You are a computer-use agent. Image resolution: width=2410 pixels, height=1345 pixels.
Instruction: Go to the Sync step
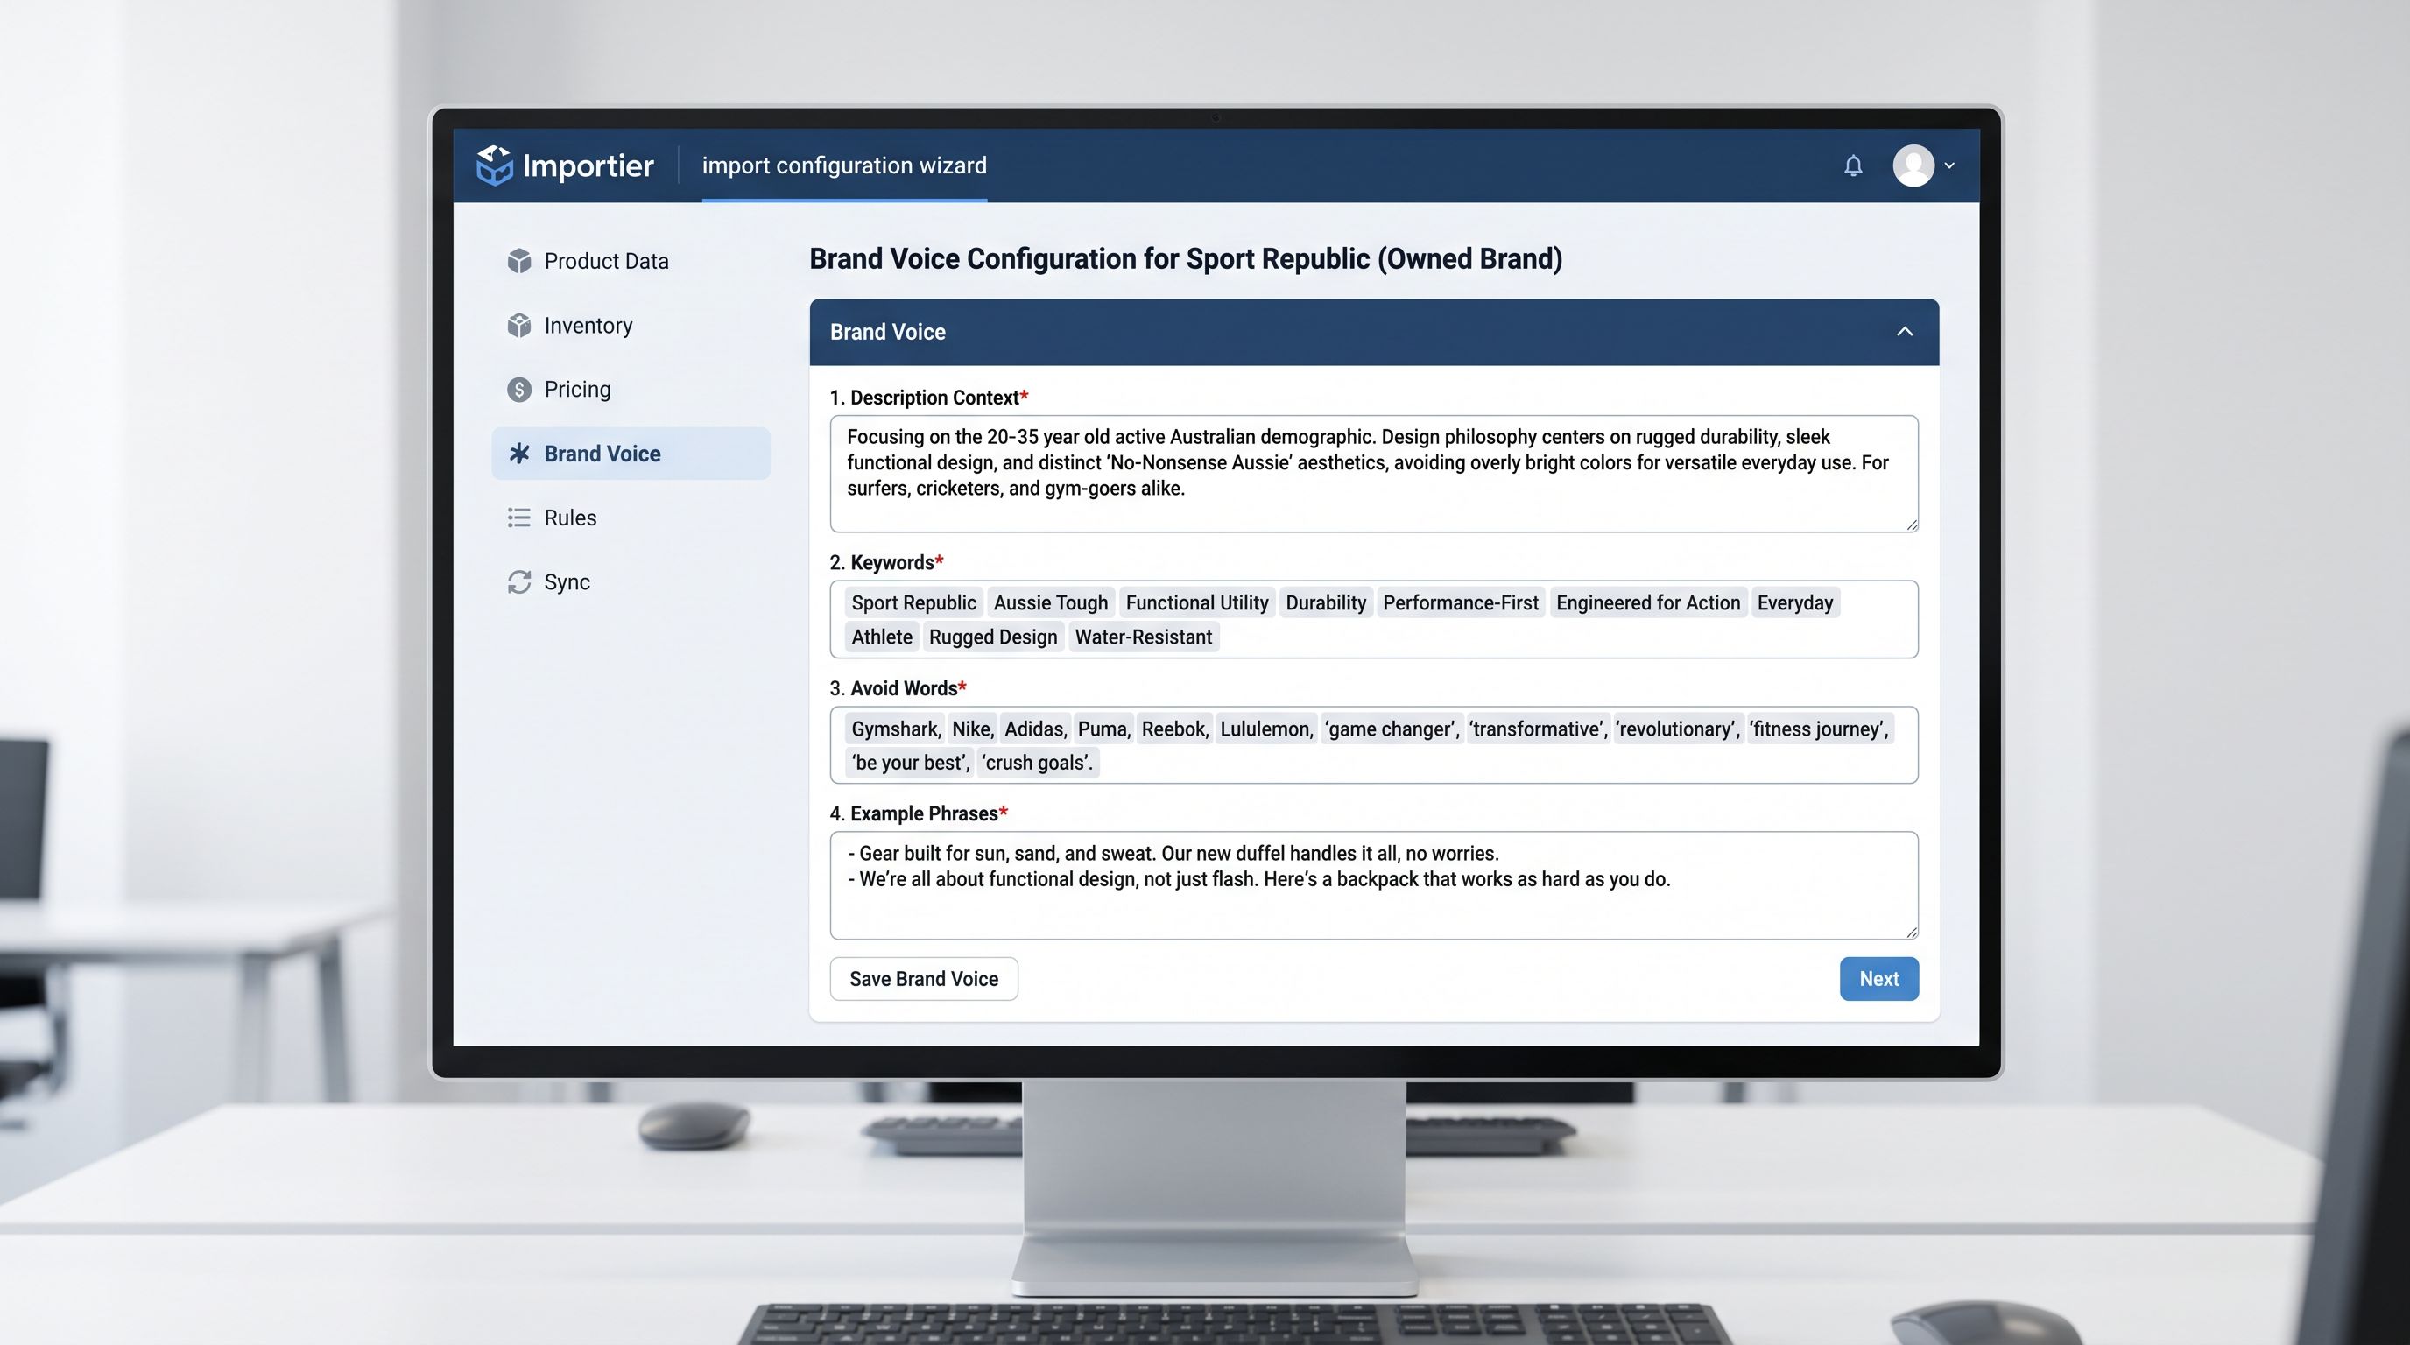click(x=631, y=581)
